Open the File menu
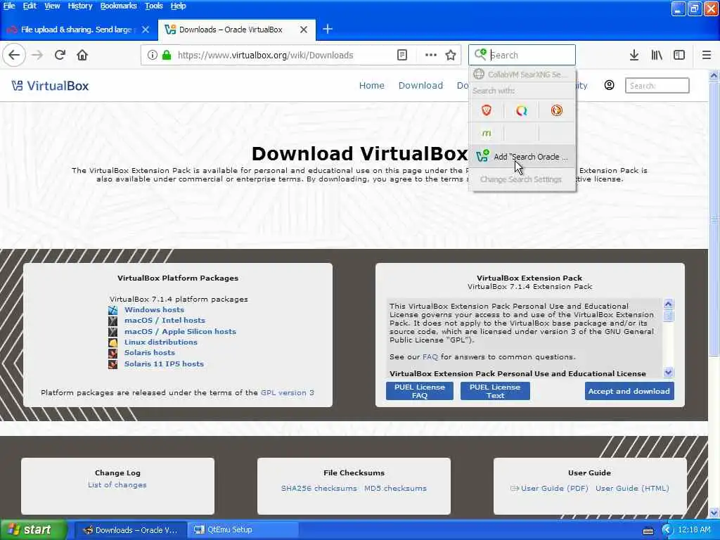The width and height of the screenshot is (720, 540). (x=8, y=6)
